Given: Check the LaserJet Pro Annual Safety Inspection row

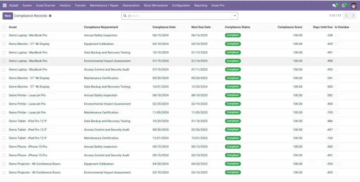Looking at the screenshot, I should (4, 95).
